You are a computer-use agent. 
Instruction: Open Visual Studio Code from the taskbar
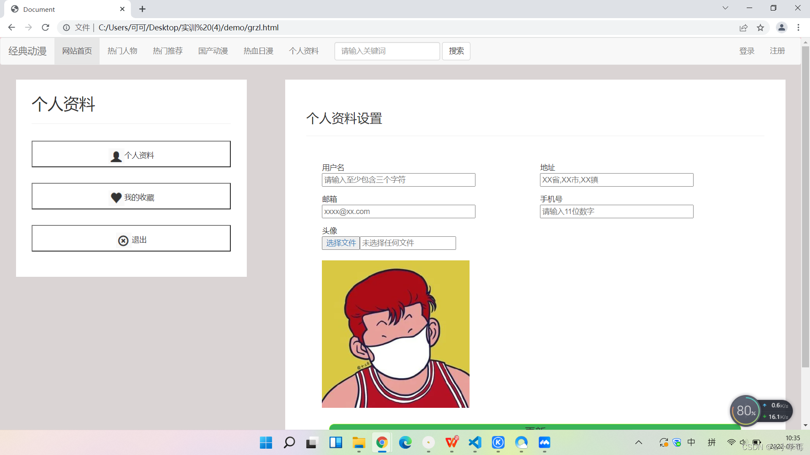point(475,442)
